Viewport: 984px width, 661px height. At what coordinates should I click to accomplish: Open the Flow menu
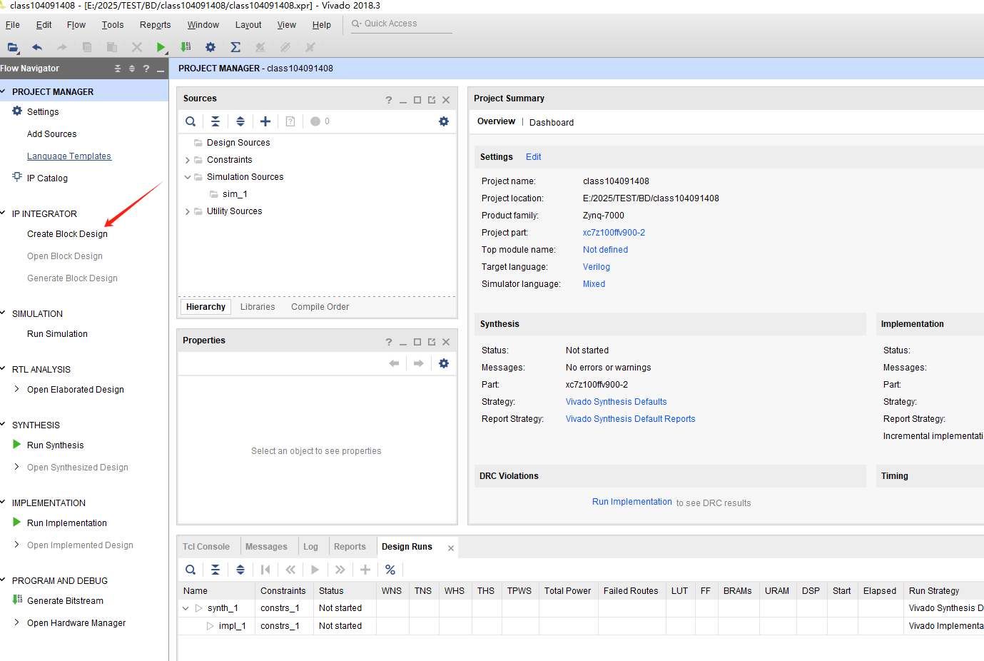pyautogui.click(x=76, y=25)
